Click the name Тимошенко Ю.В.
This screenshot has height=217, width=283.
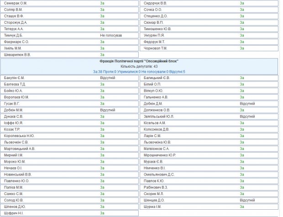pyautogui.click(x=157, y=29)
